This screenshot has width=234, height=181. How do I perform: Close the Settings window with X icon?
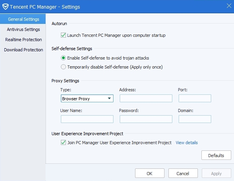pos(229,6)
